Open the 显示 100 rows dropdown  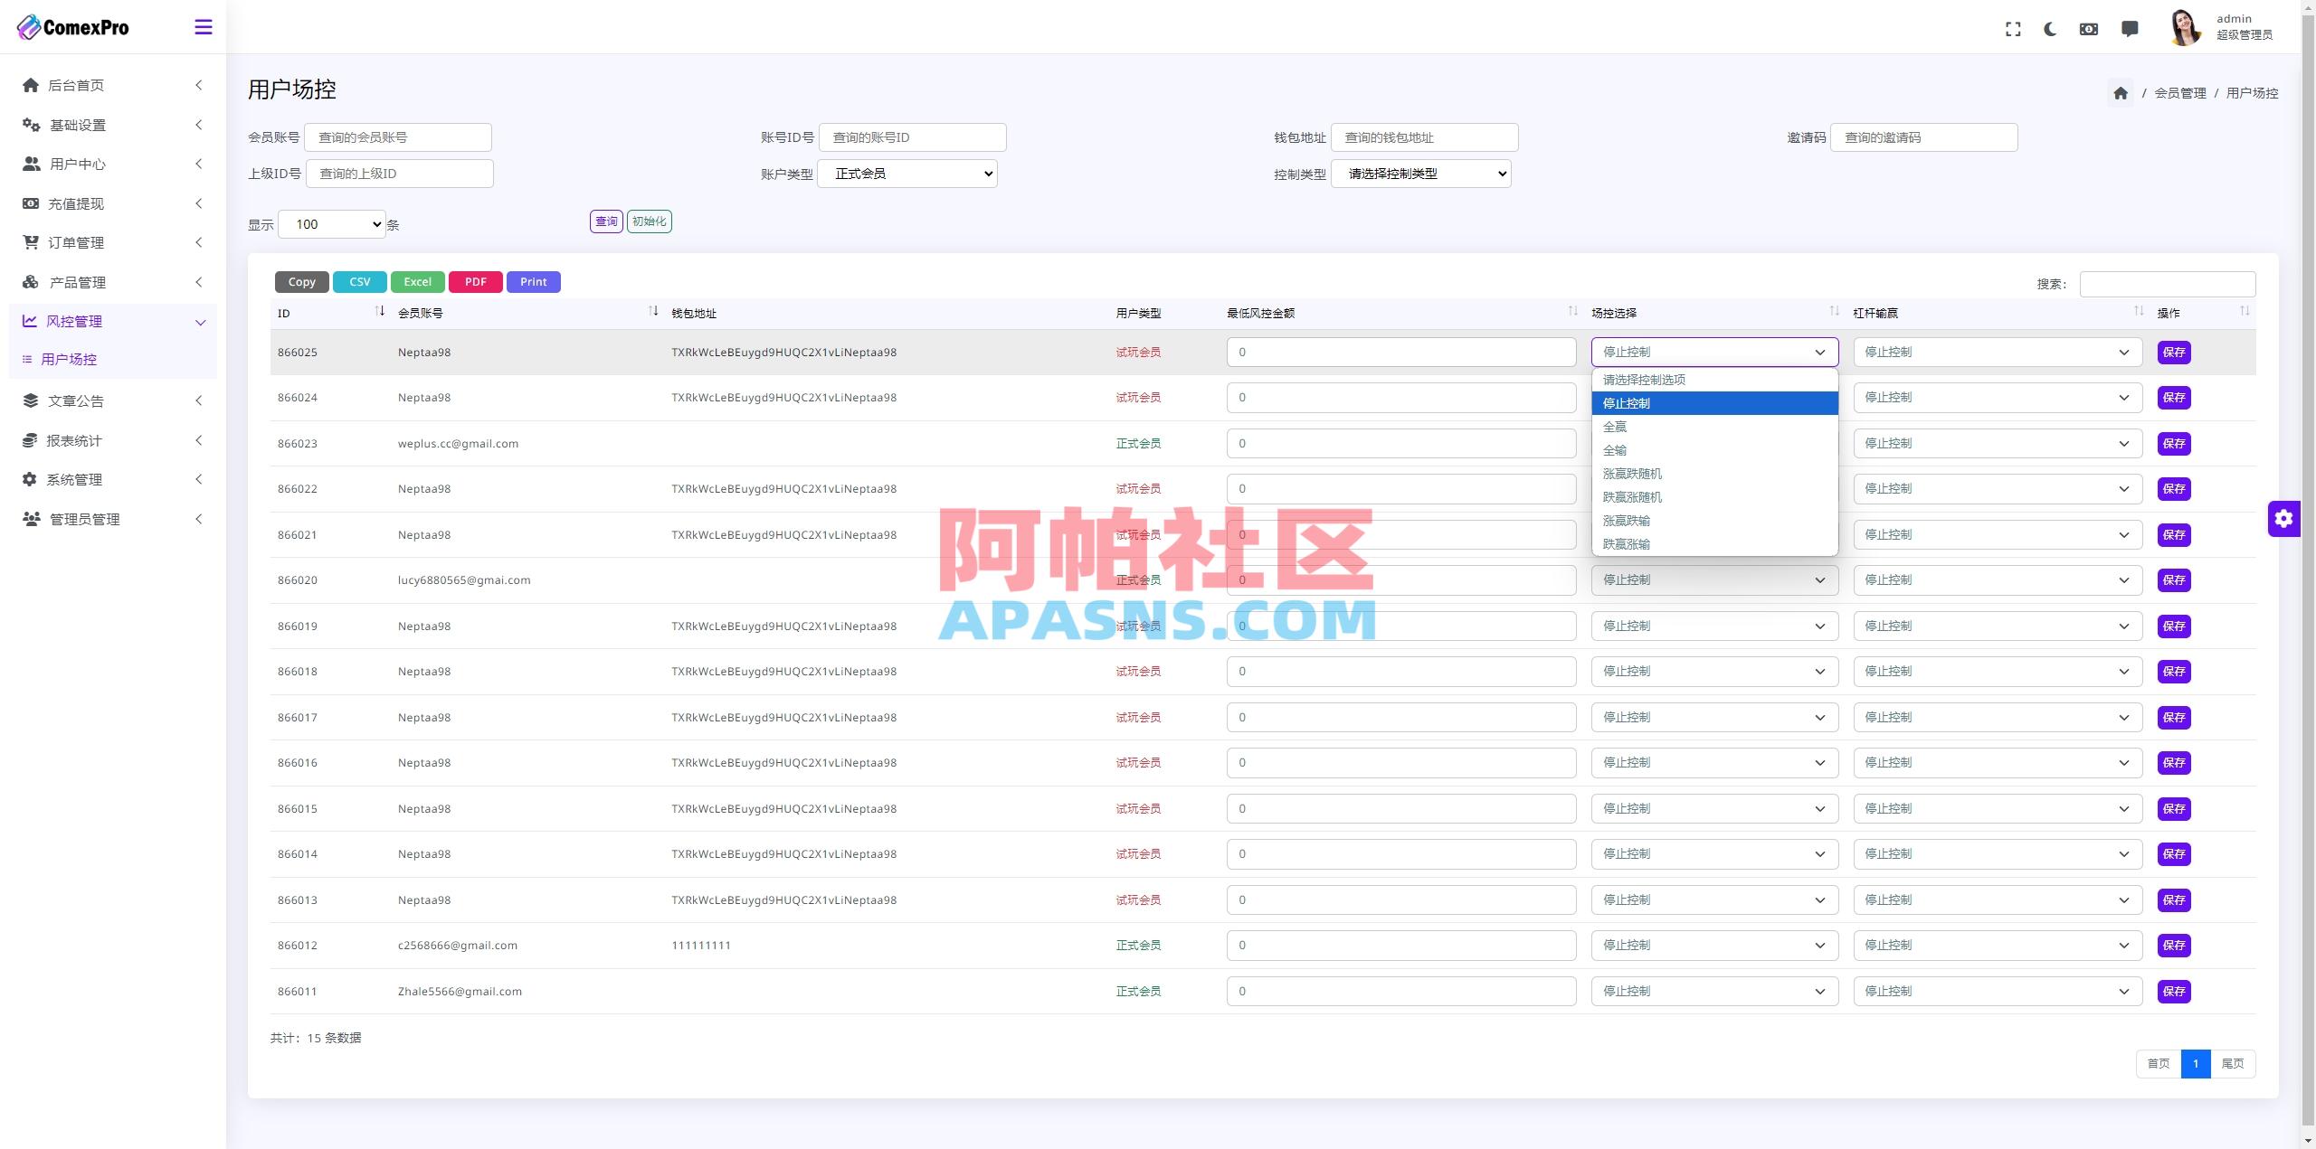coord(332,224)
